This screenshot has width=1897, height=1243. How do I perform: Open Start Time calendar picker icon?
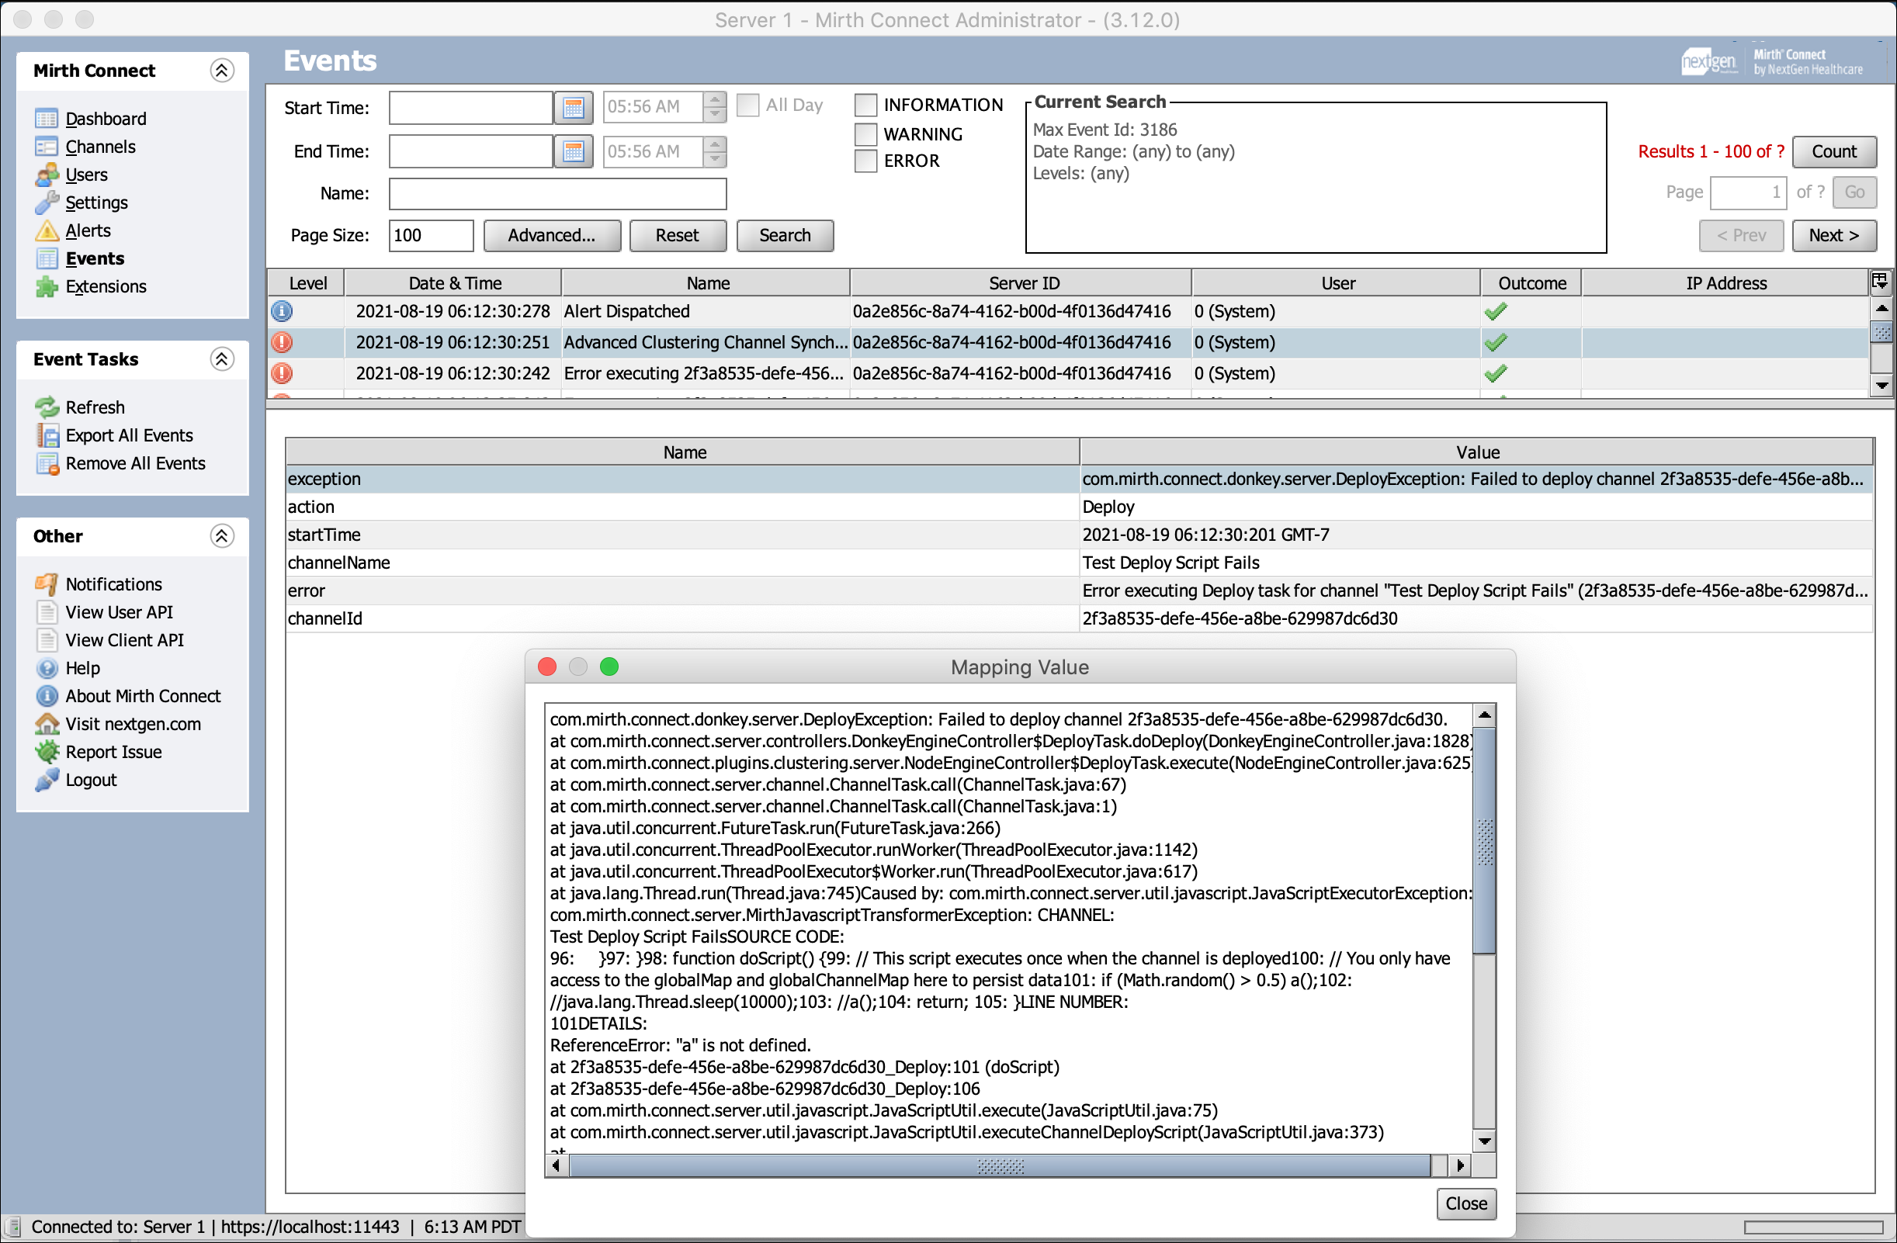click(x=573, y=108)
